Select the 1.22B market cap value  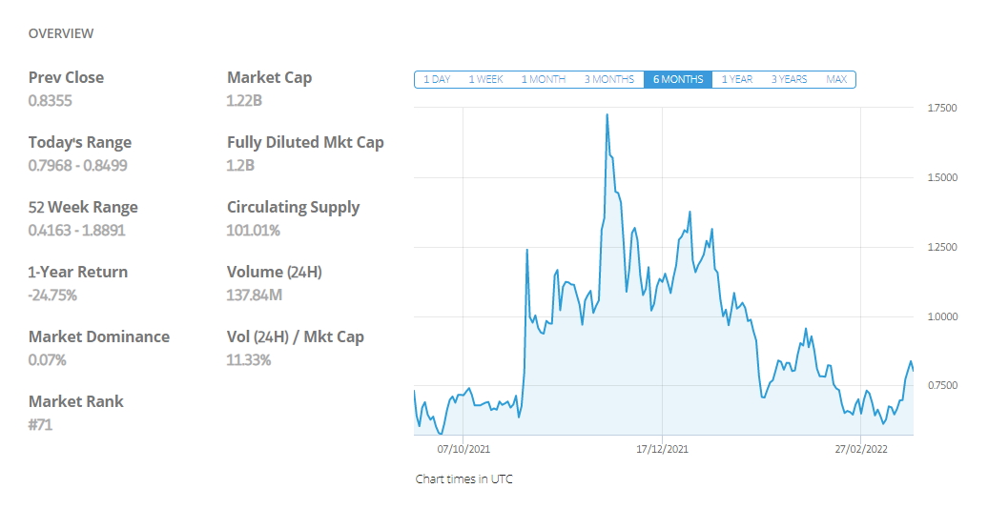[244, 101]
